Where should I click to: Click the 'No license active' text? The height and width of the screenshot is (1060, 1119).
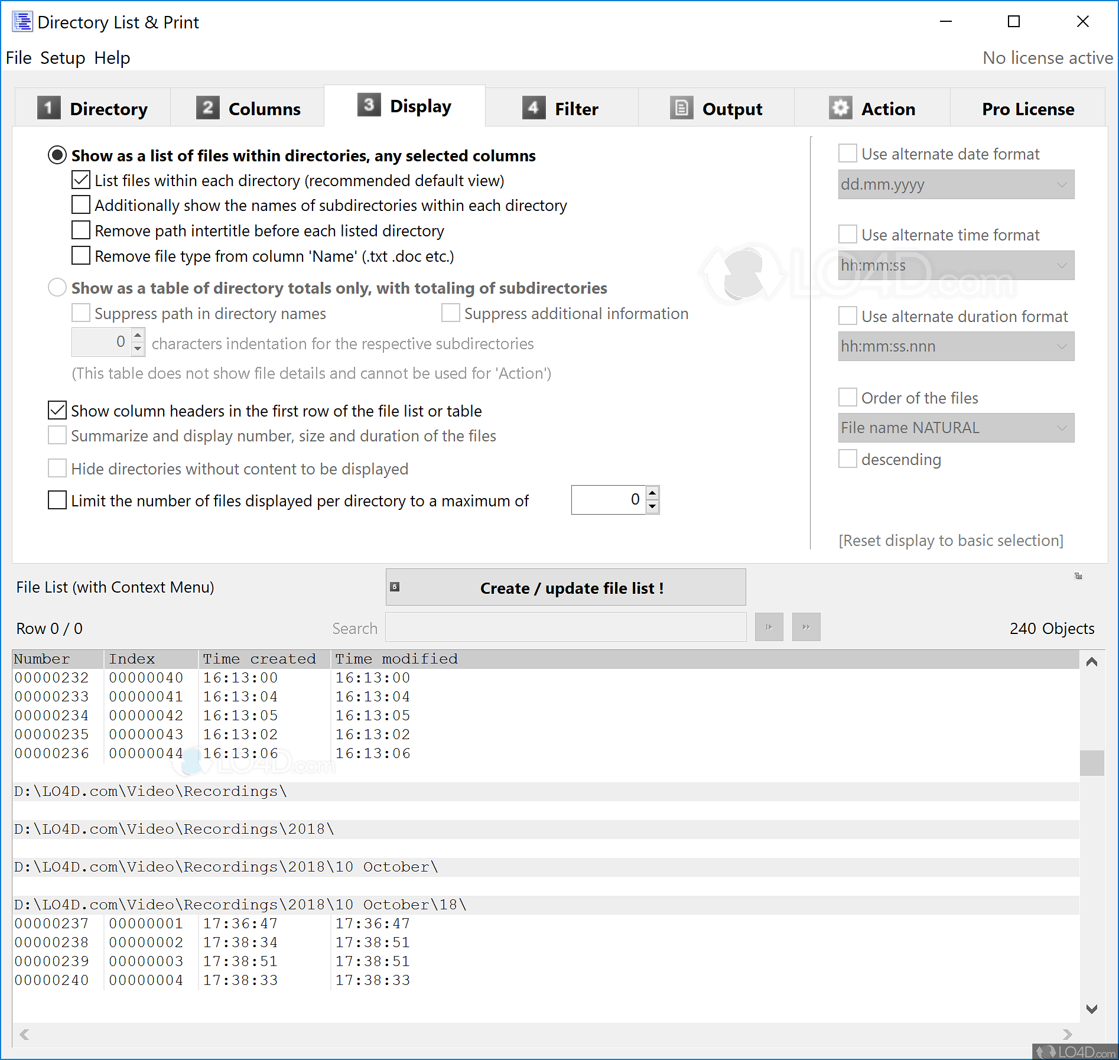point(1048,58)
